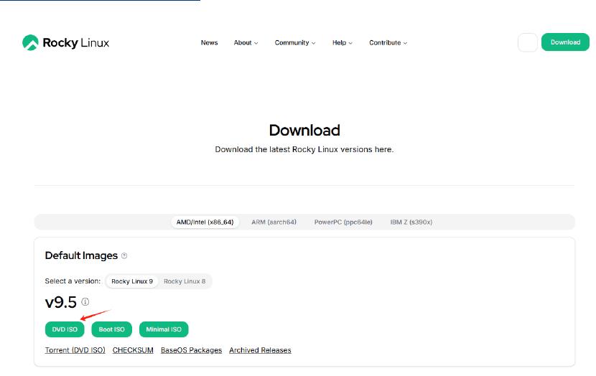This screenshot has width=596, height=376.
Task: Open the Torrent (DVD ISO) link
Action: [75, 350]
